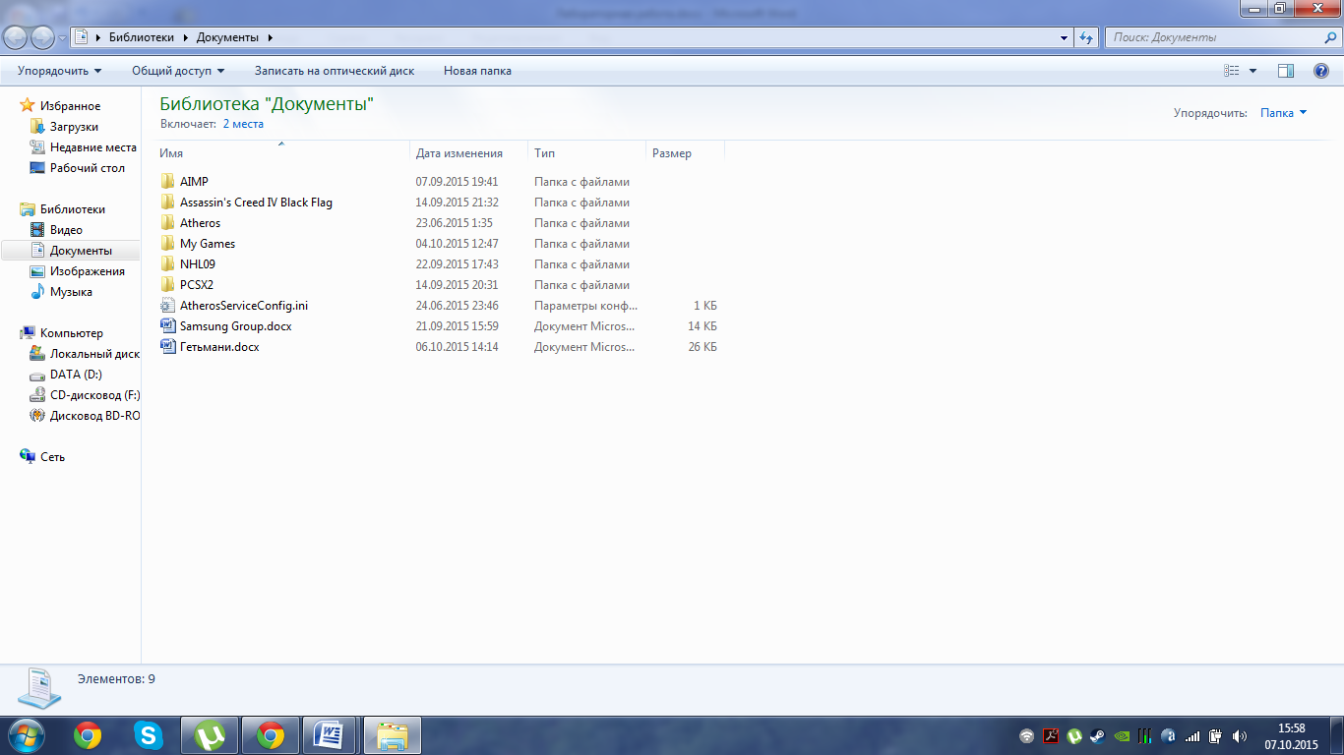This screenshot has width=1344, height=755.
Task: Sort by the Дата изменения column header
Action: click(x=469, y=153)
